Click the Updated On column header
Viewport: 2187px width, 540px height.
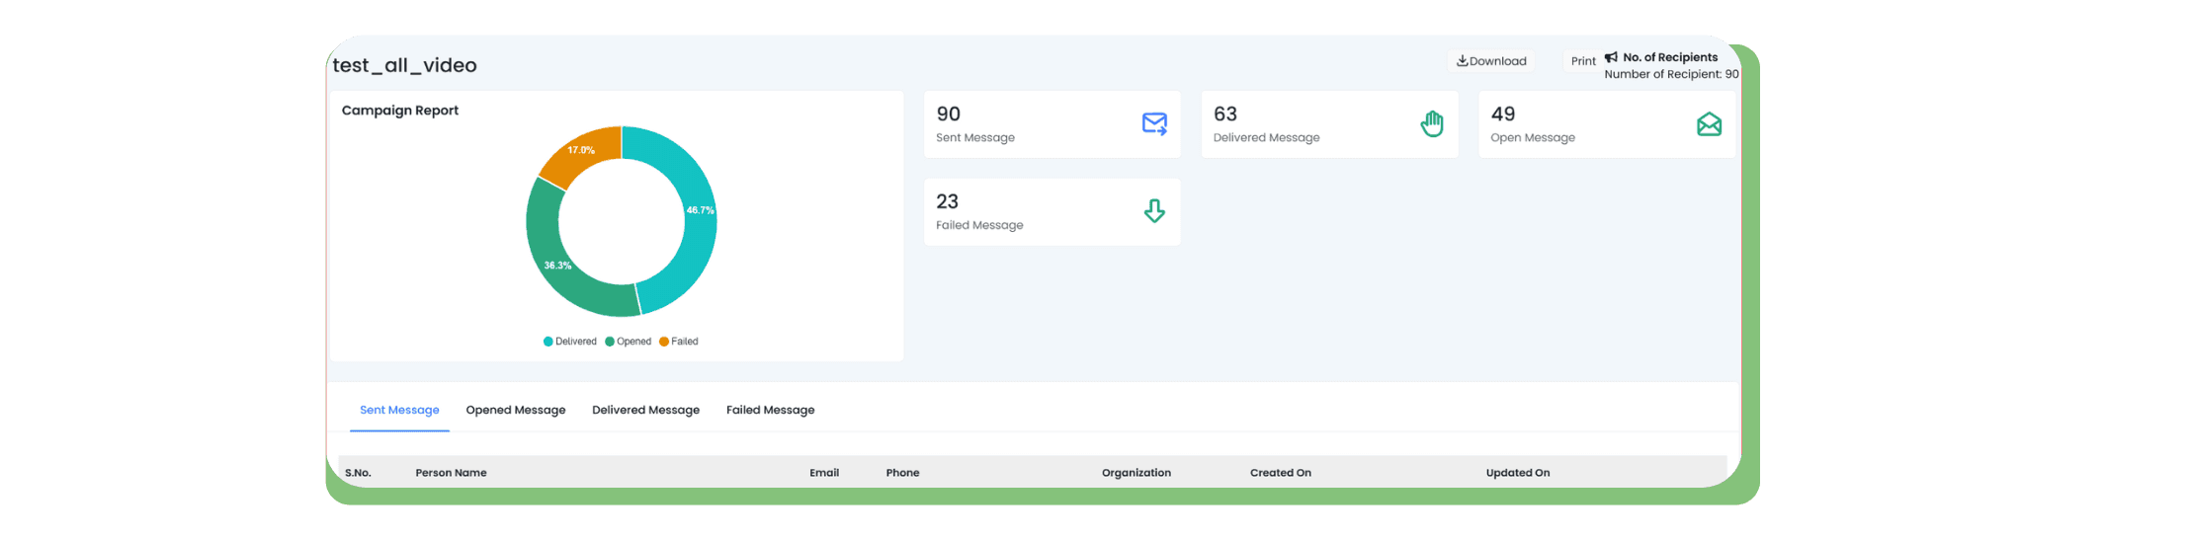click(x=1517, y=473)
